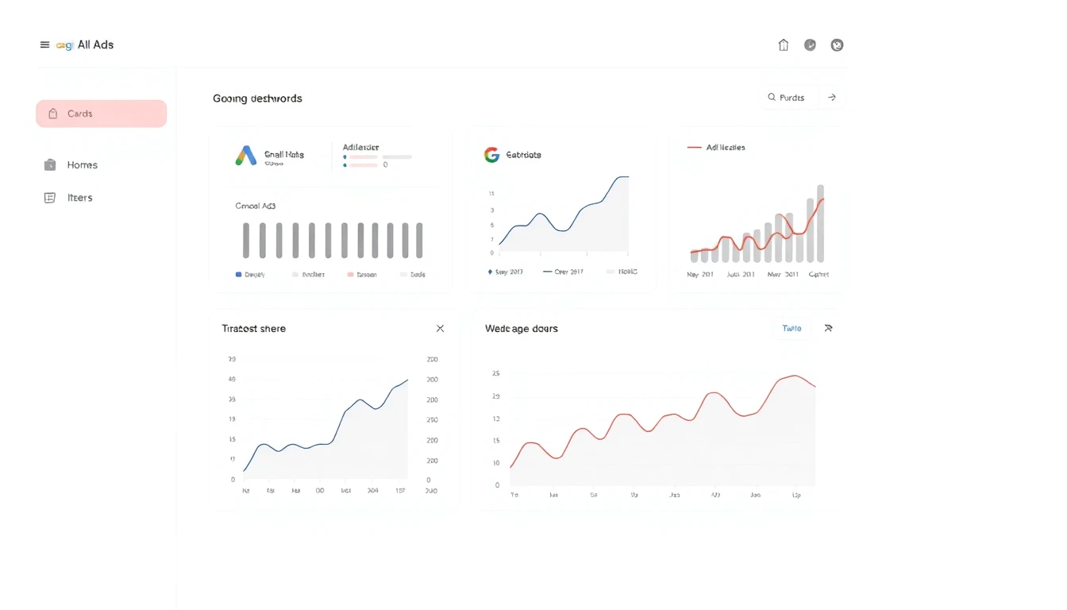
Task: Click the Google 'G' icon on the chart card
Action: coord(491,154)
